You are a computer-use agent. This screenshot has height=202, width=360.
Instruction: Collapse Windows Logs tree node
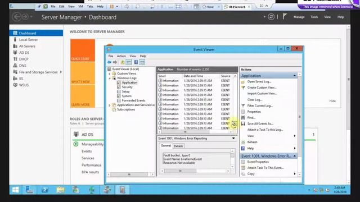pos(110,79)
